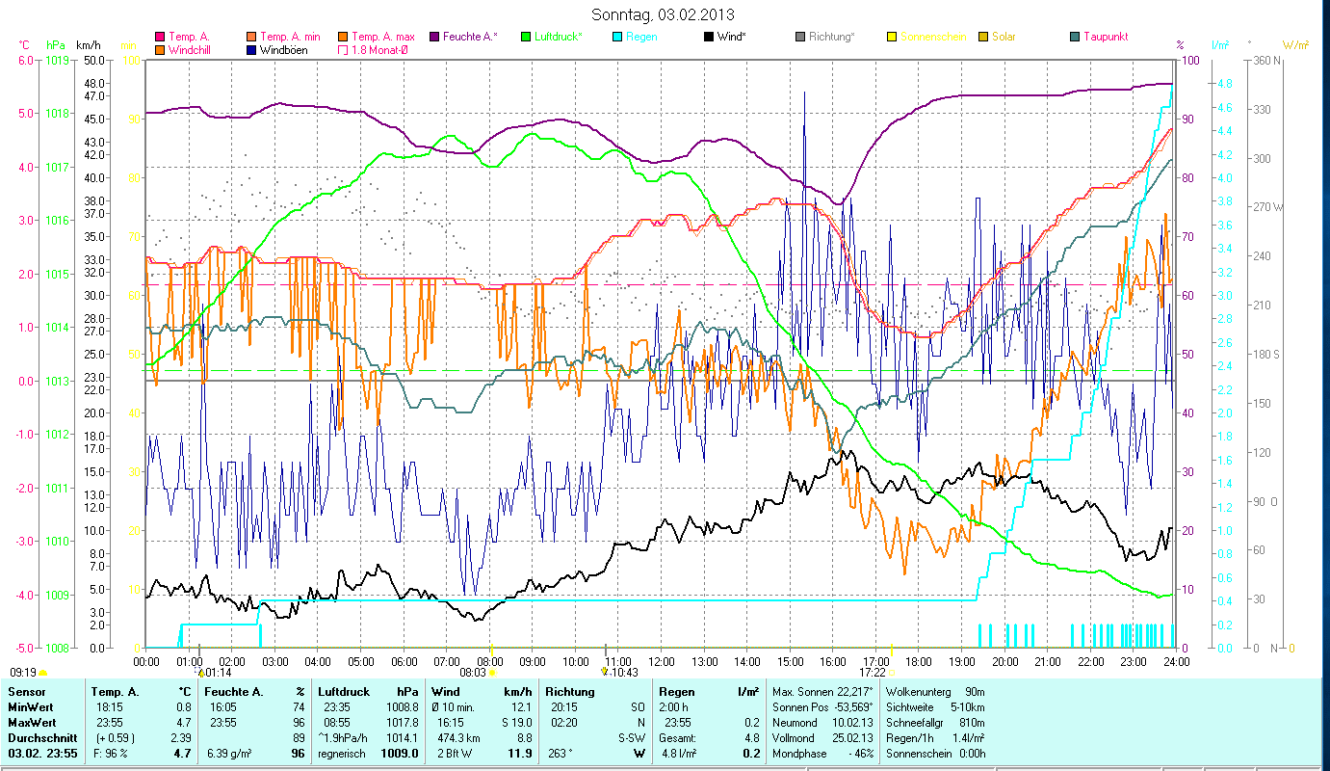Click the sunset icon beside 17:22
This screenshot has width=1330, height=771.
[x=893, y=673]
